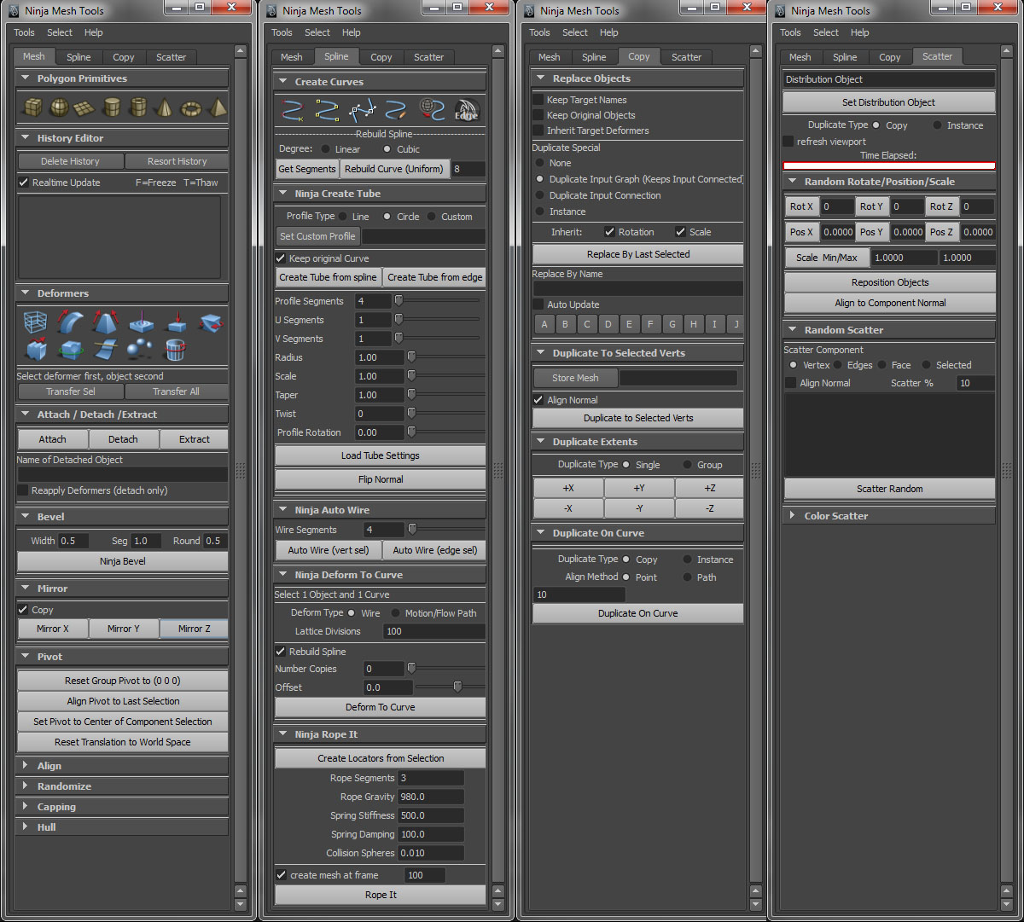
Task: Select the Flare deformer icon
Action: pyautogui.click(x=106, y=322)
